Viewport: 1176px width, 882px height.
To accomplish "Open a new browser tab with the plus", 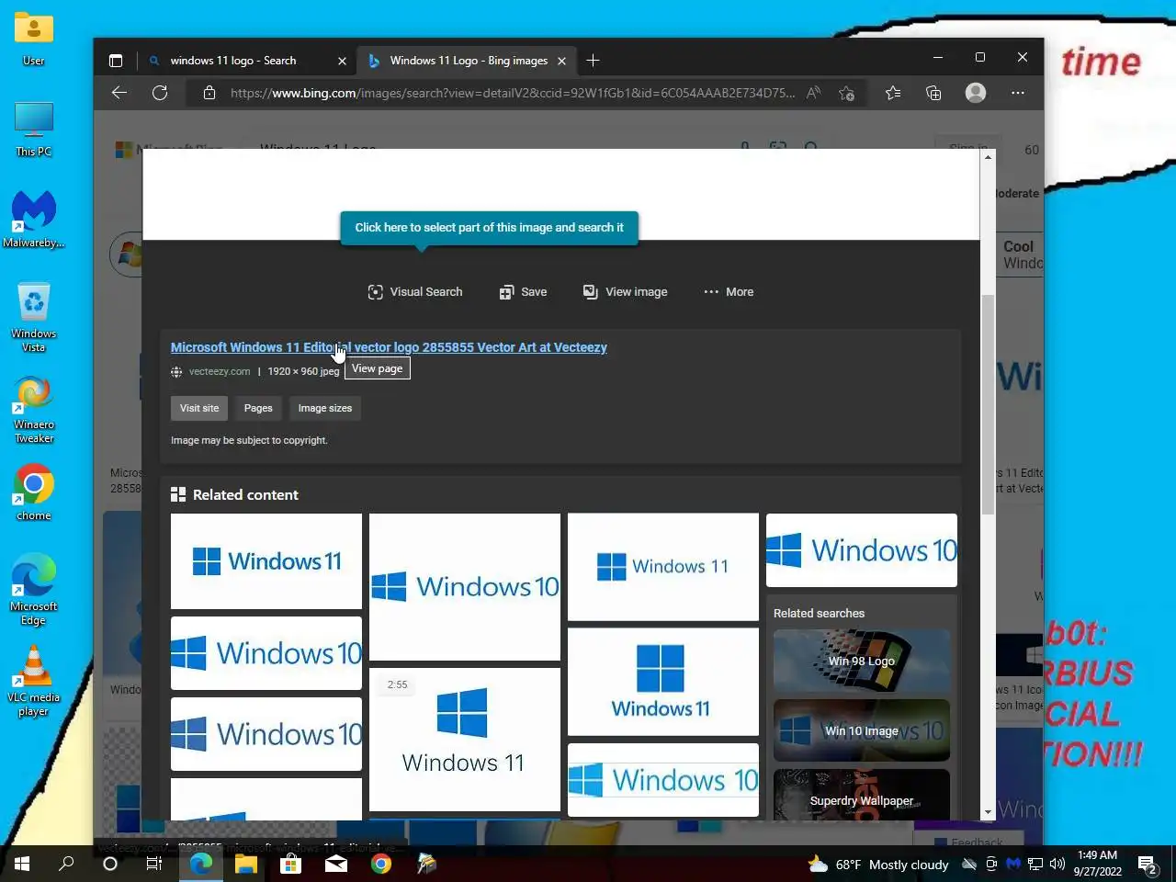I will 593,61.
